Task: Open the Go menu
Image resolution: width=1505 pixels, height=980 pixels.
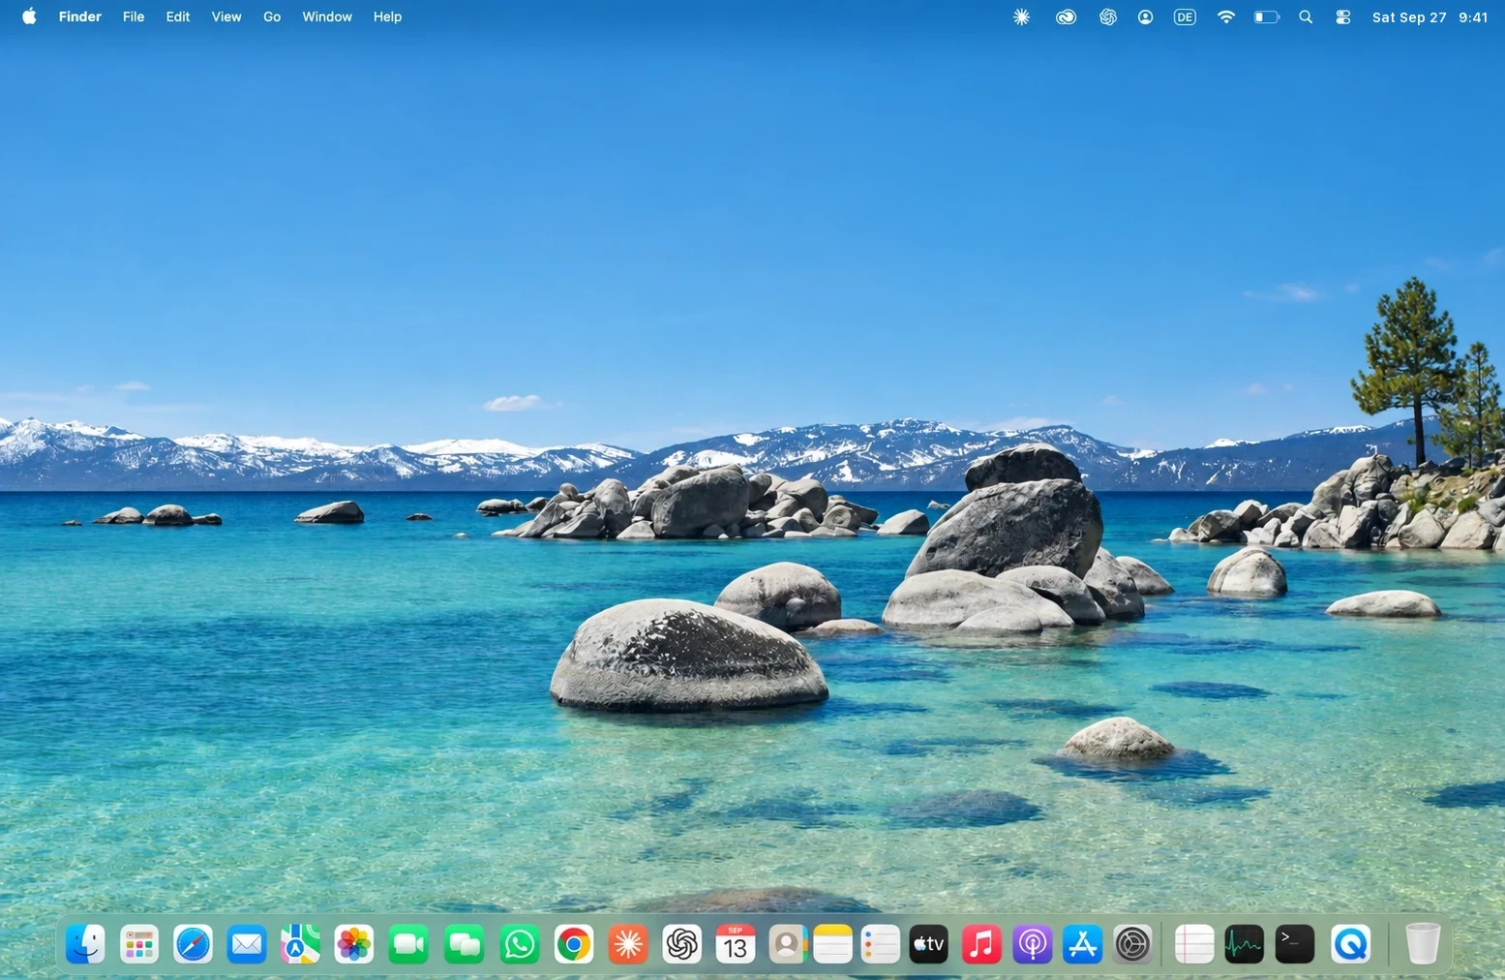Action: point(272,16)
